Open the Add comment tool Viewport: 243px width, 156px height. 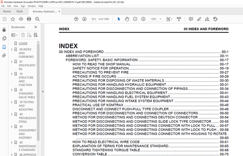191,19
